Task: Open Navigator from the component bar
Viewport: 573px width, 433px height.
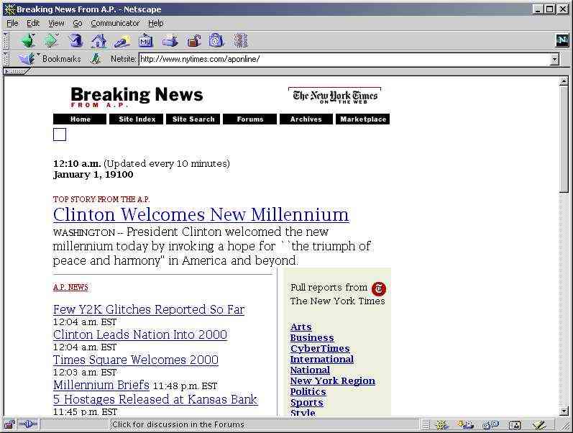Action: click(441, 425)
